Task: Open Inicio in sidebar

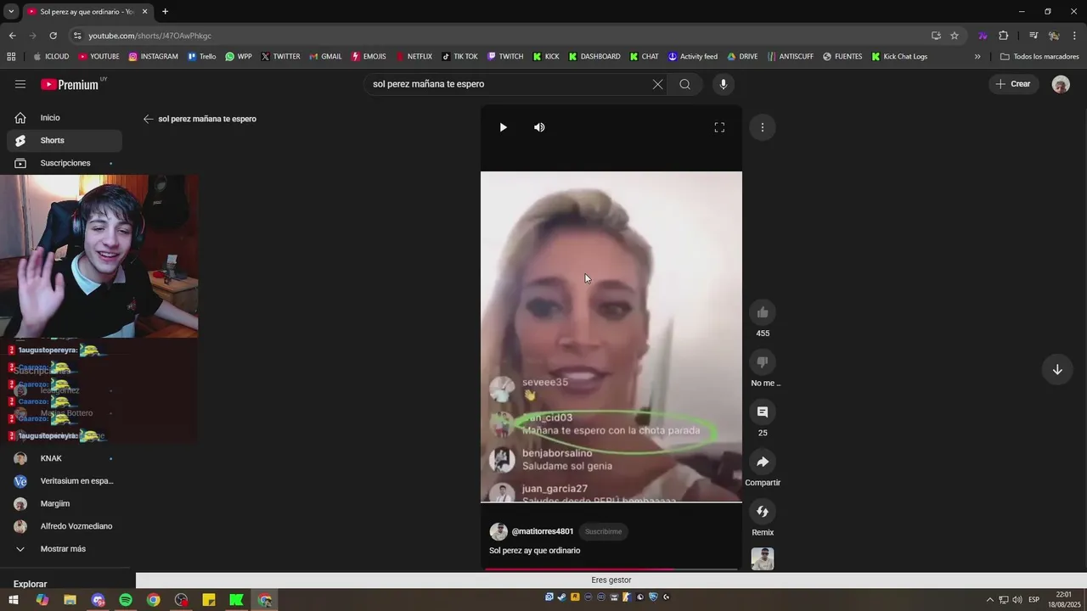Action: pyautogui.click(x=65, y=118)
